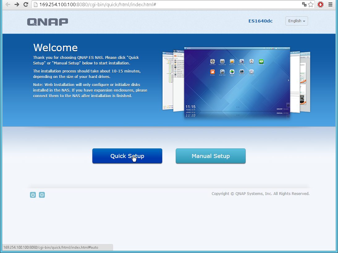Advance carousel with right arrow

click(288, 80)
